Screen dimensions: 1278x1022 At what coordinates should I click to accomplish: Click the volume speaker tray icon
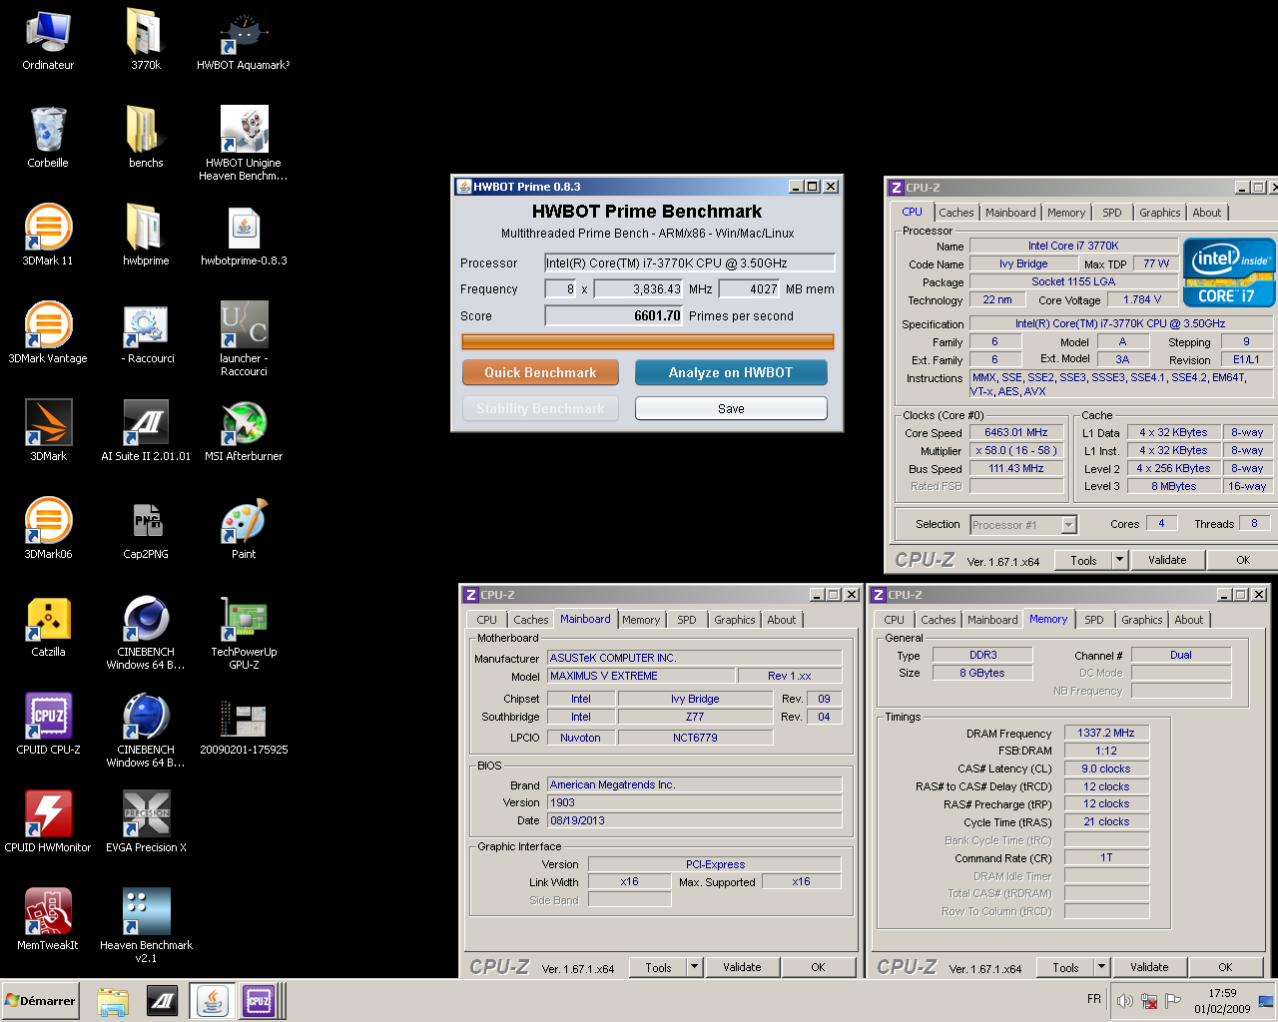point(1125,1001)
